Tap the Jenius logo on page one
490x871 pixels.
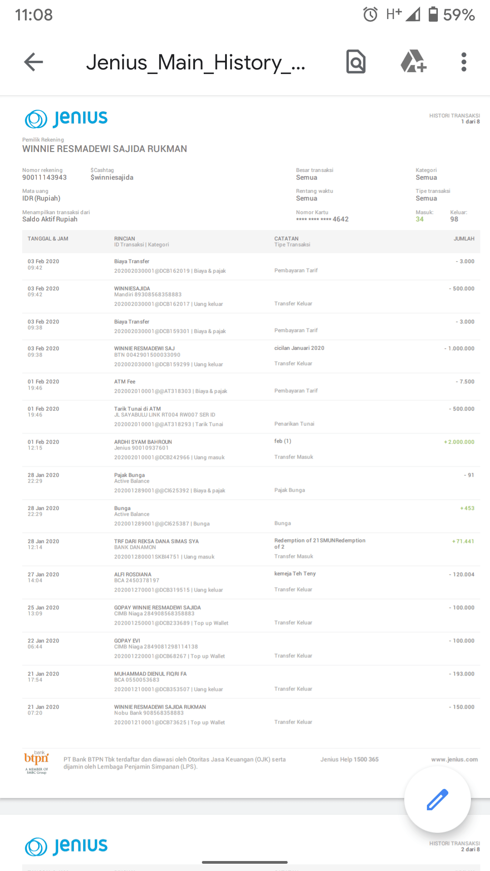point(66,118)
